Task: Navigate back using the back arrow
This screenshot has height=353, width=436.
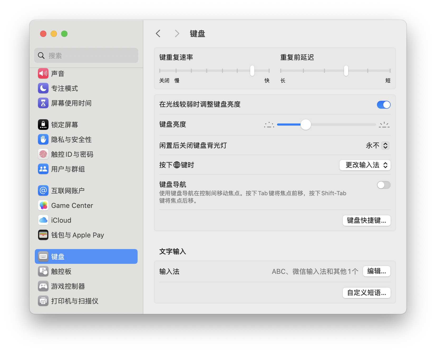Action: tap(158, 34)
